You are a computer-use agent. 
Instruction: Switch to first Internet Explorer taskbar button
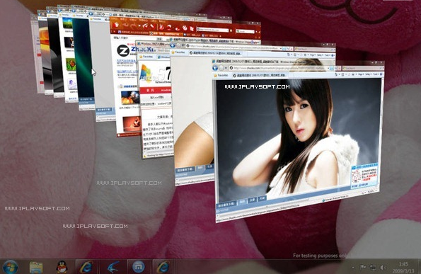coord(86,267)
